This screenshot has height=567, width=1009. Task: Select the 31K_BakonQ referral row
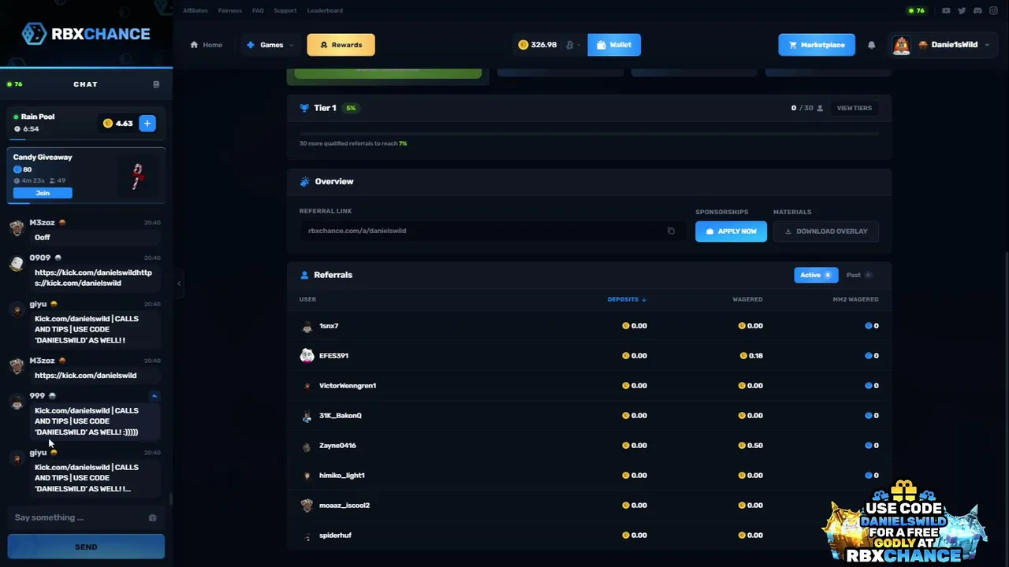589,416
